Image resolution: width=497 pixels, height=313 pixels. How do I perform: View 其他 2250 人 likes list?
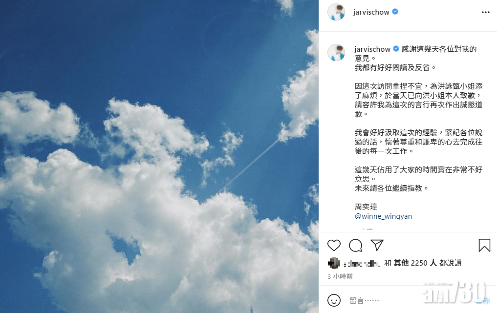(x=415, y=263)
